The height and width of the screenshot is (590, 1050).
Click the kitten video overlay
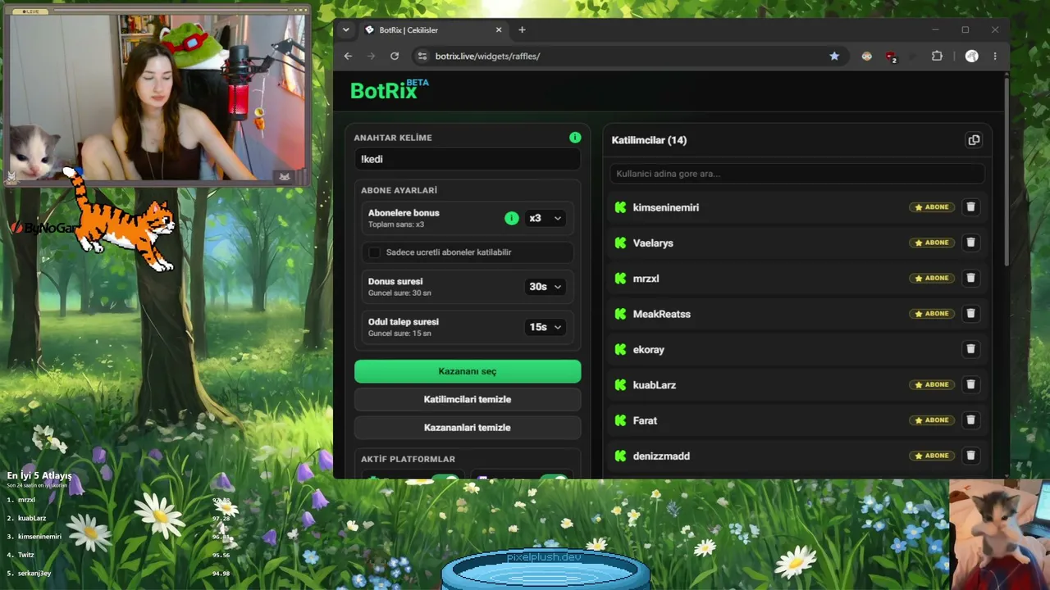point(999,534)
